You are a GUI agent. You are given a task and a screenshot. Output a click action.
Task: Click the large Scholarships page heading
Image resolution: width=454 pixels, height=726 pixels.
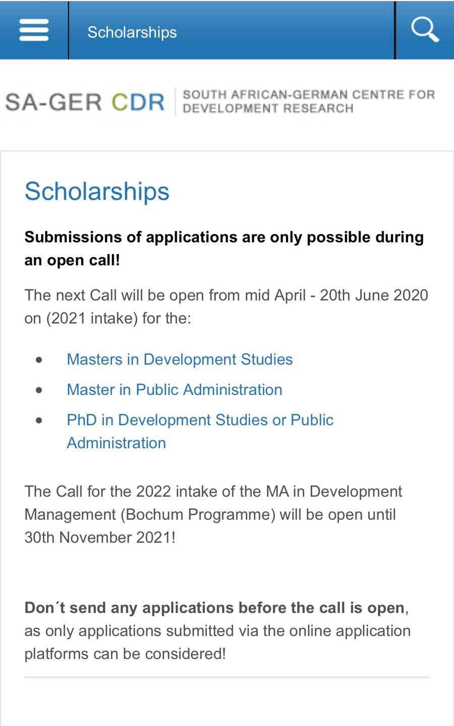pos(97,192)
